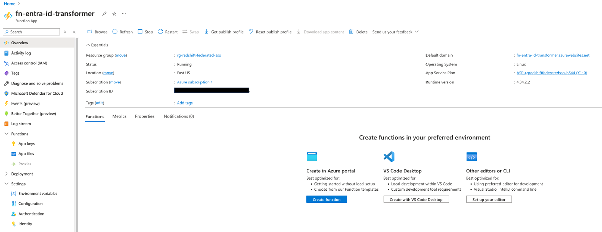Screen dimensions: 602x232
Task: Switch to the Metrics tab
Action: click(119, 116)
